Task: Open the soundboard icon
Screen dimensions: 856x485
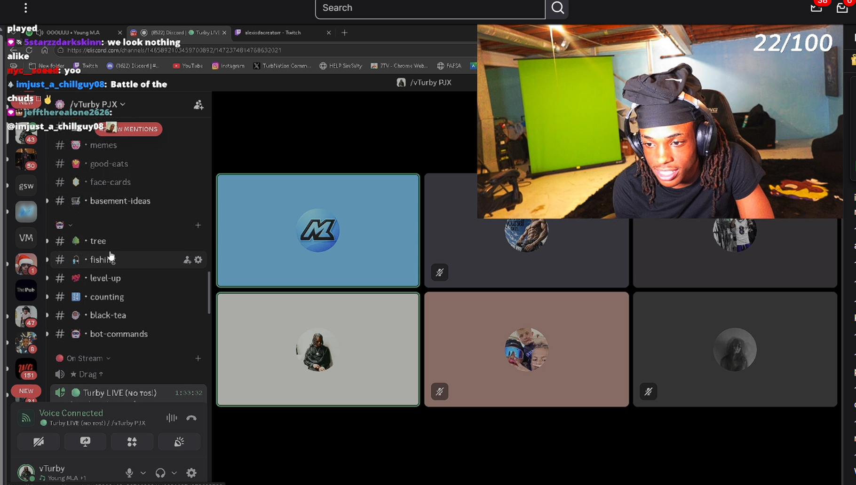Action: pos(179,442)
